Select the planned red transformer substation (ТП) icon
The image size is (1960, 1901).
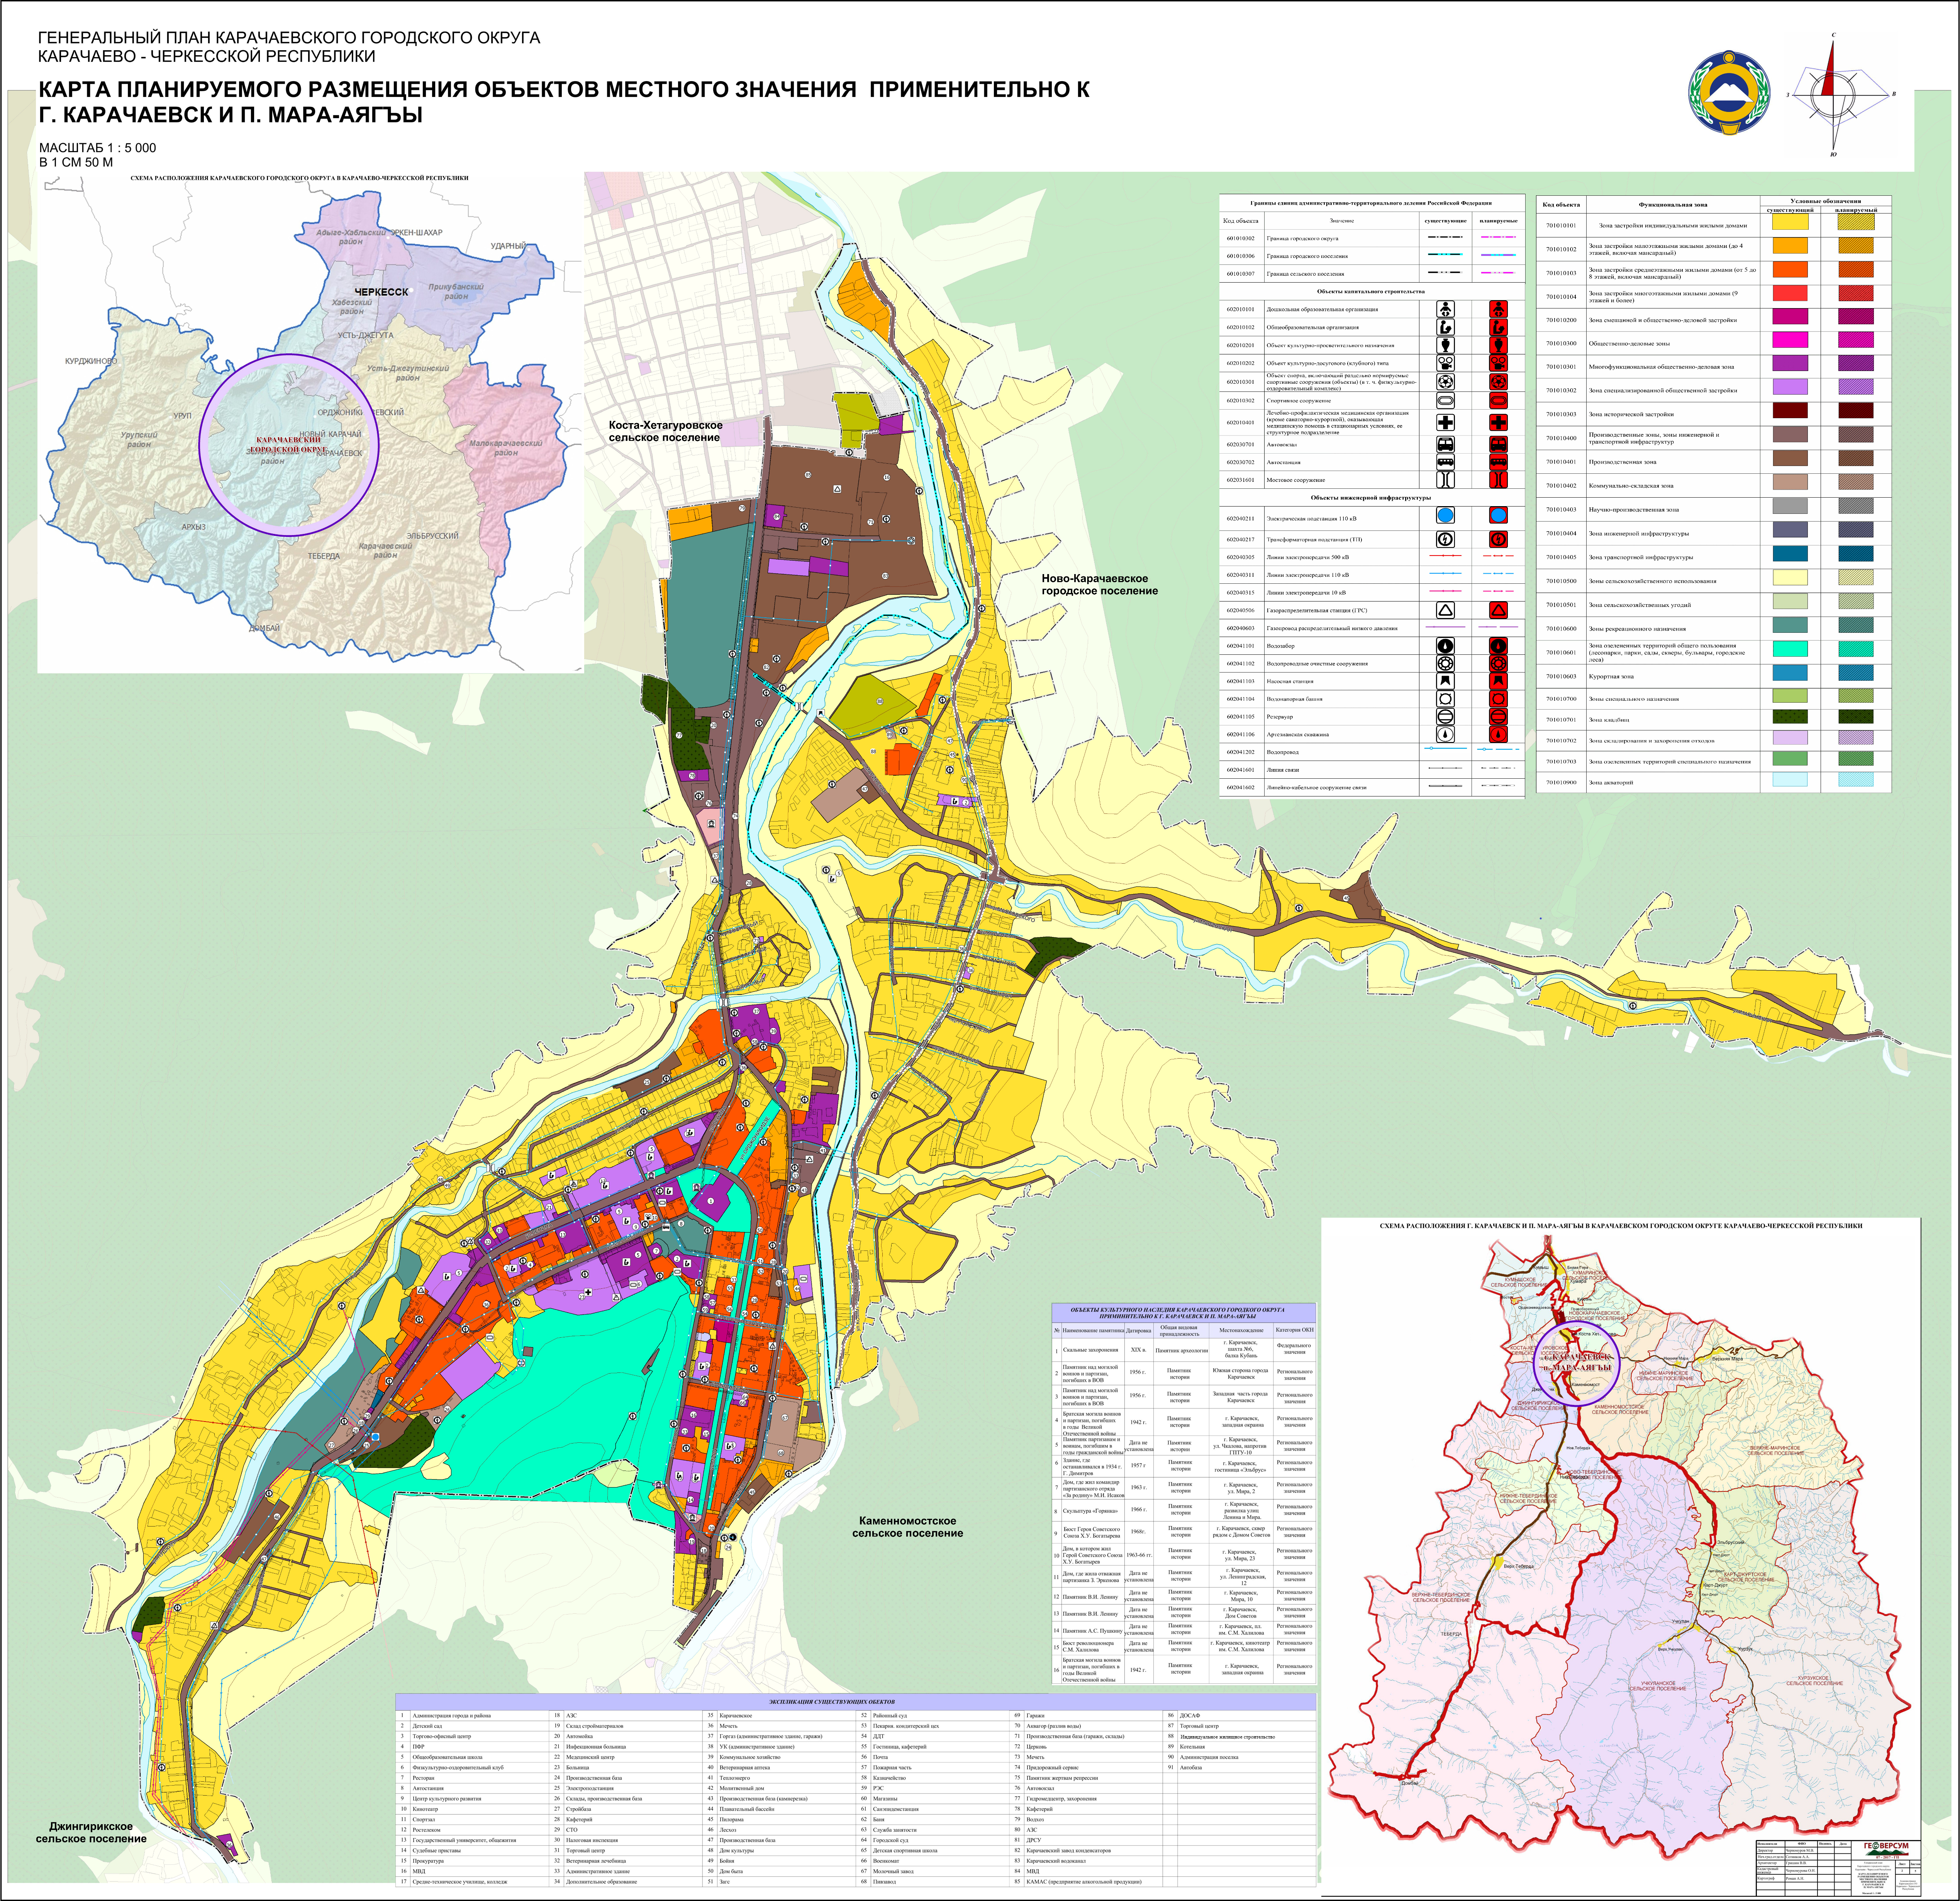pyautogui.click(x=1498, y=539)
